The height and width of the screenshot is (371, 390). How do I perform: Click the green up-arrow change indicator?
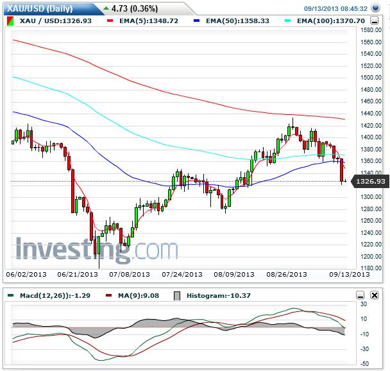[x=106, y=8]
